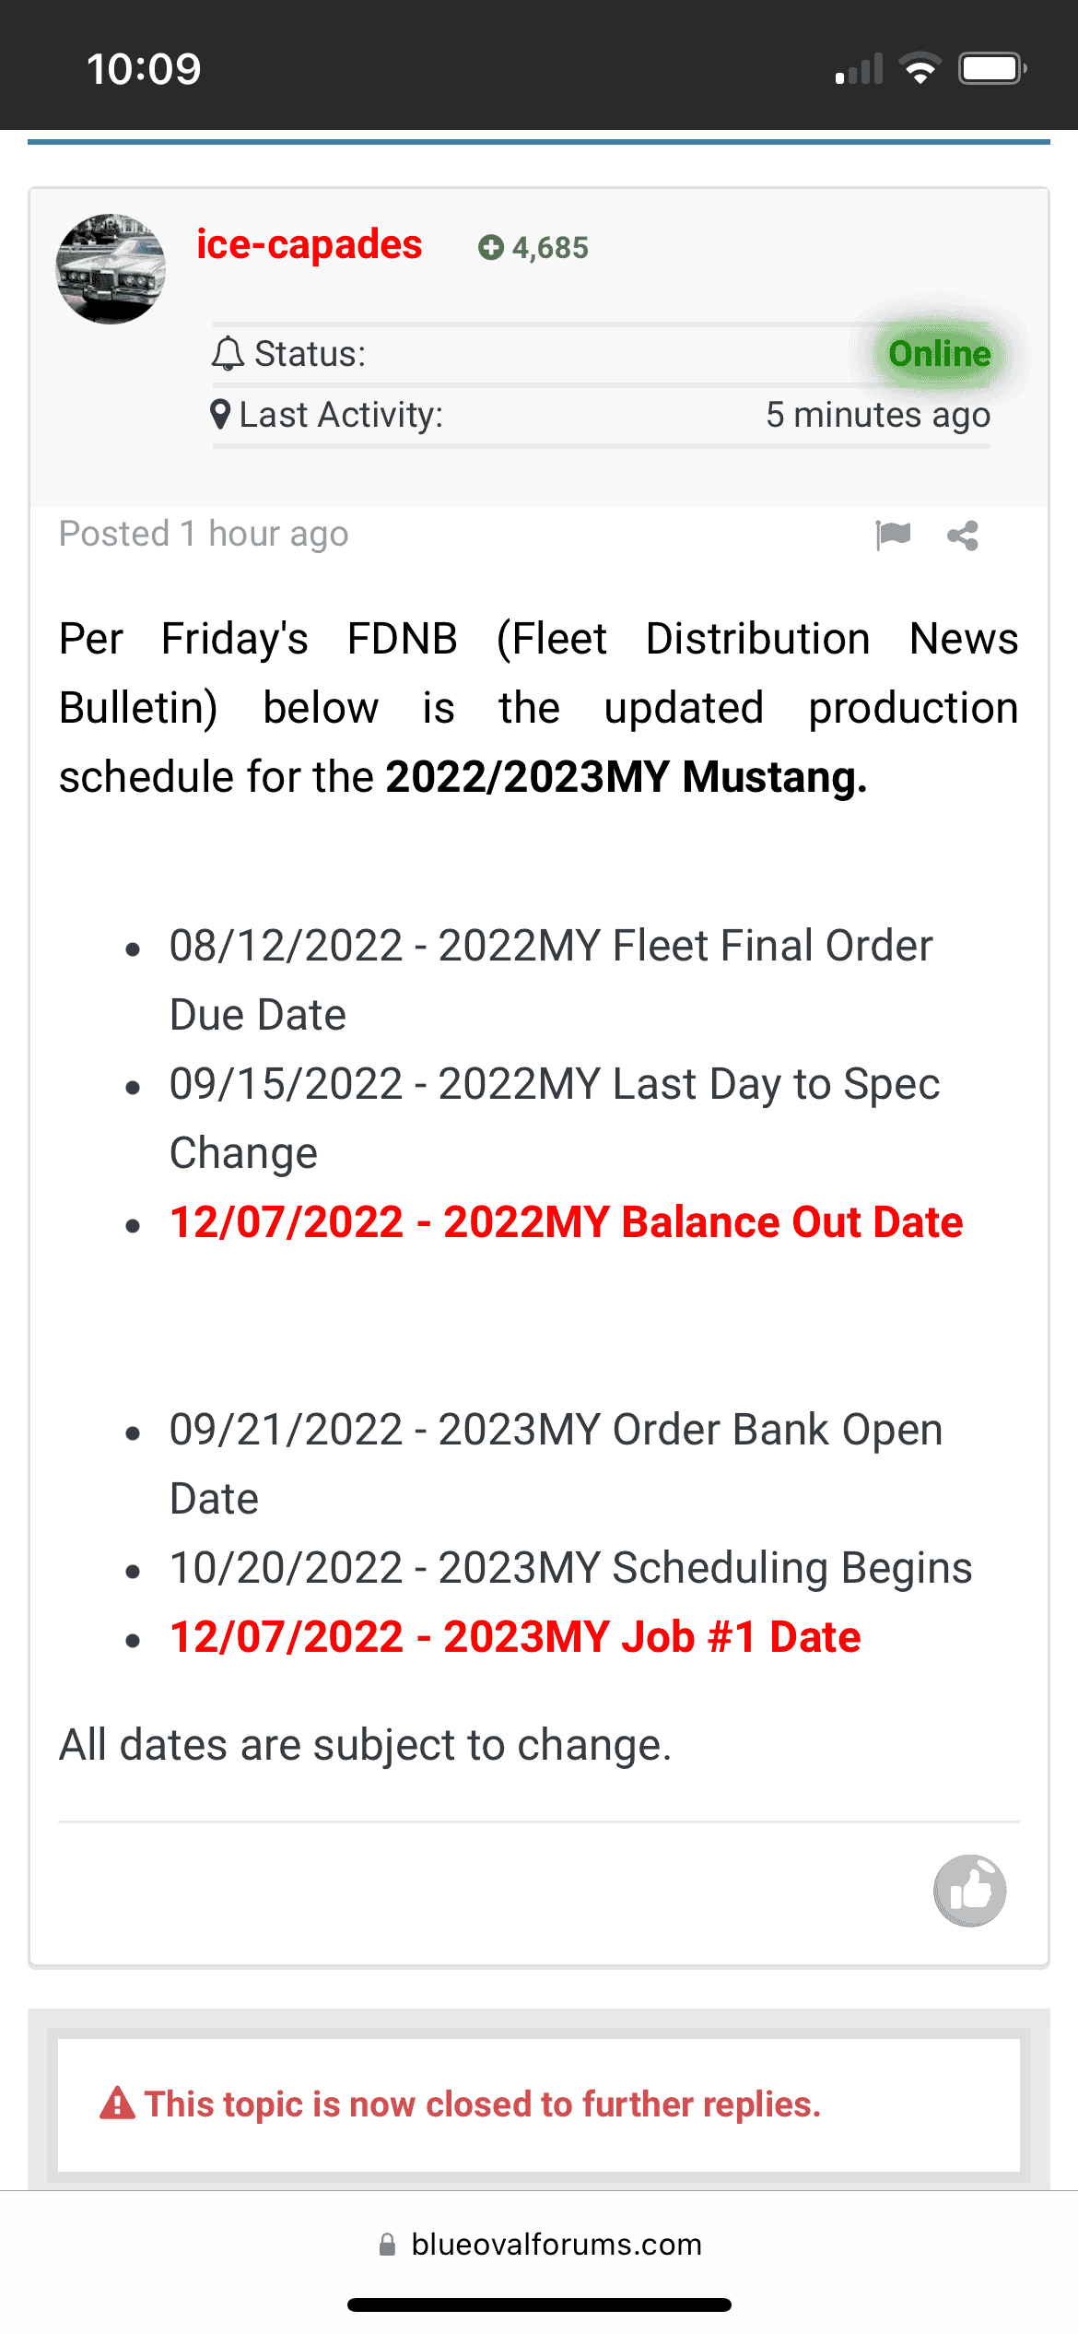Click the green reputation plus icon
The height and width of the screenshot is (2334, 1078).
490,247
